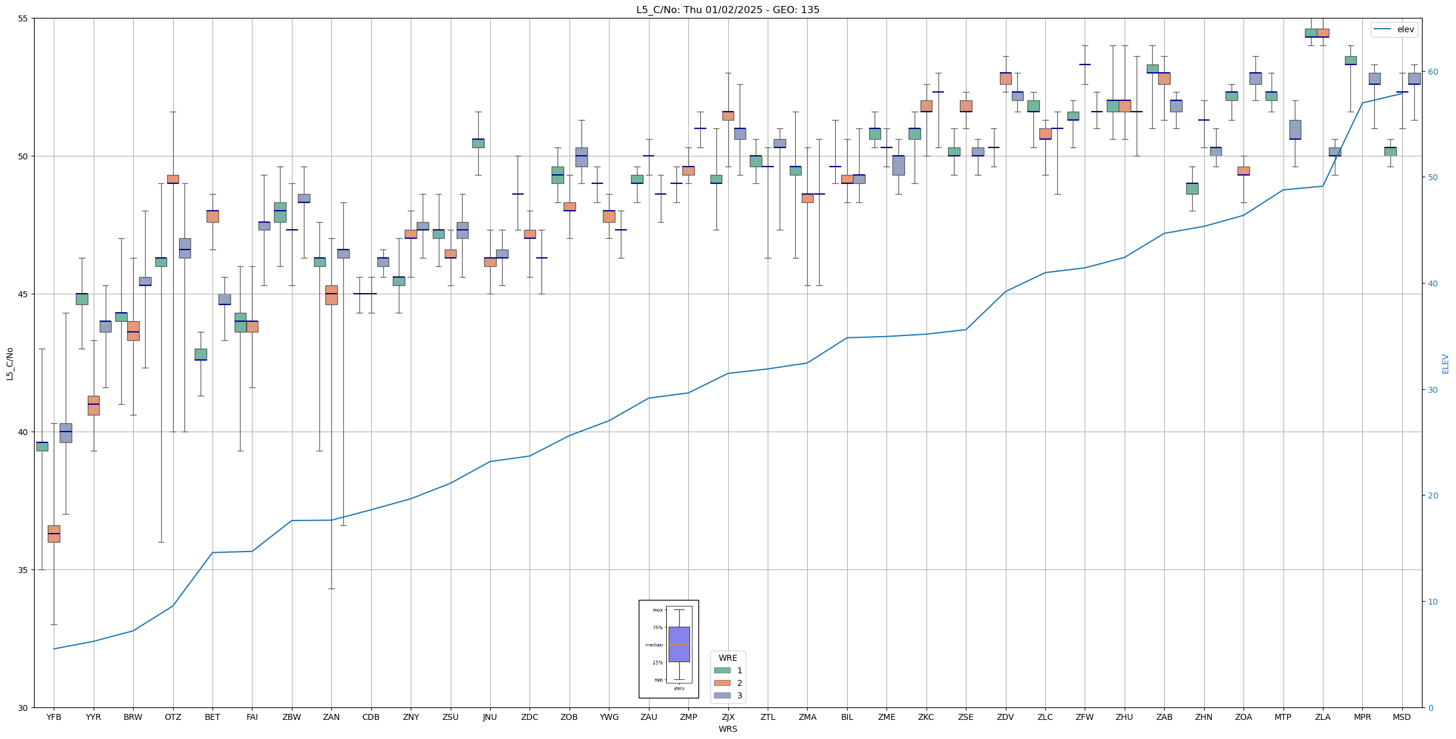Viewport: 1456px width, 739px height.
Task: Click the 60 tick on ELEV axis
Action: 1433,72
